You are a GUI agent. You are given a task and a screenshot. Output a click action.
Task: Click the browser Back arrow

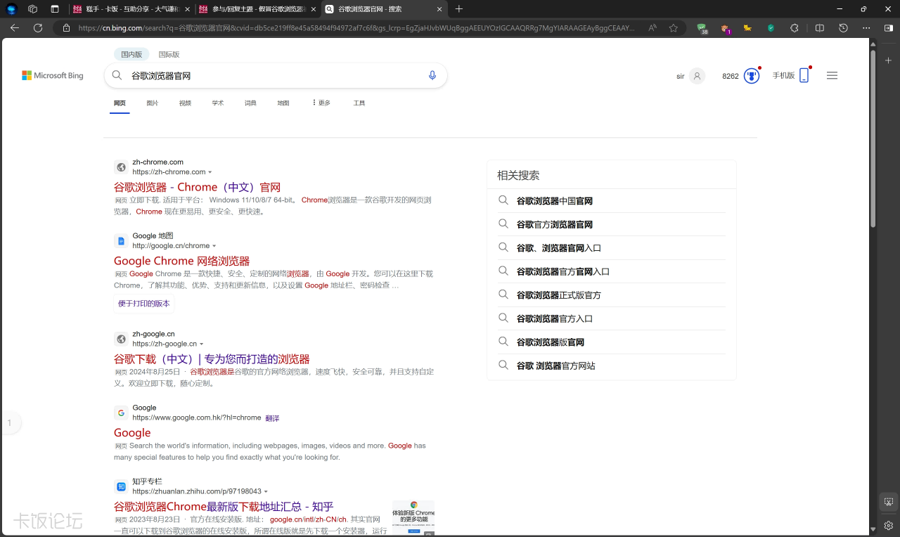click(15, 28)
